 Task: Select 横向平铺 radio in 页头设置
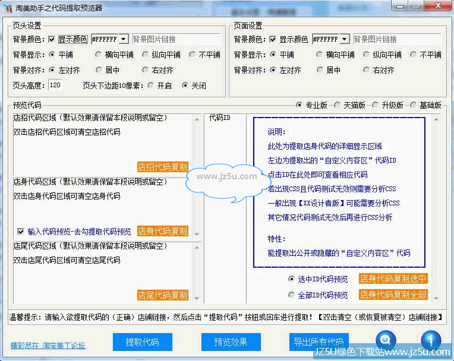(x=99, y=55)
